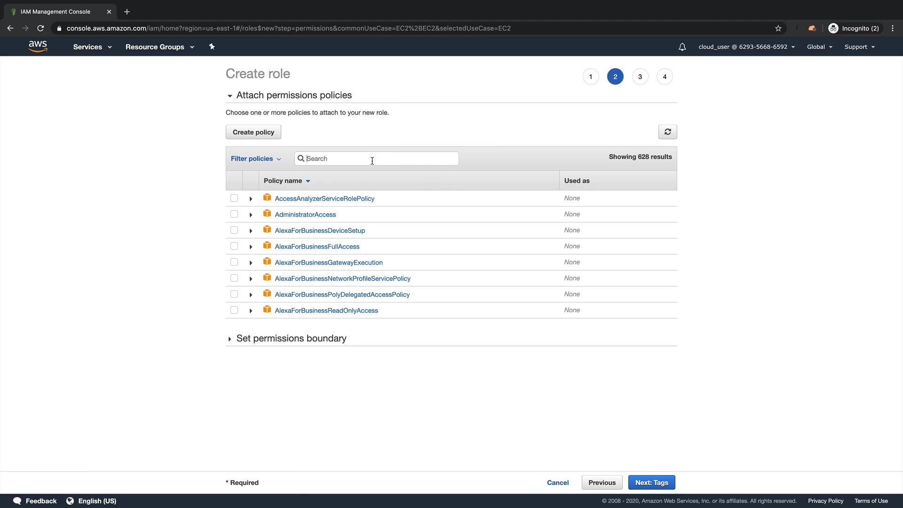The height and width of the screenshot is (508, 903).
Task: Open the AlexaForBusinessDeviceSetup policy link
Action: click(x=320, y=230)
